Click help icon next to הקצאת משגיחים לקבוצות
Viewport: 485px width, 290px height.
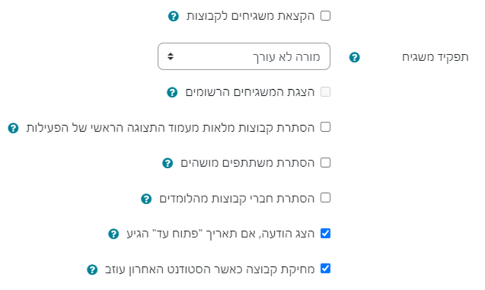173,16
